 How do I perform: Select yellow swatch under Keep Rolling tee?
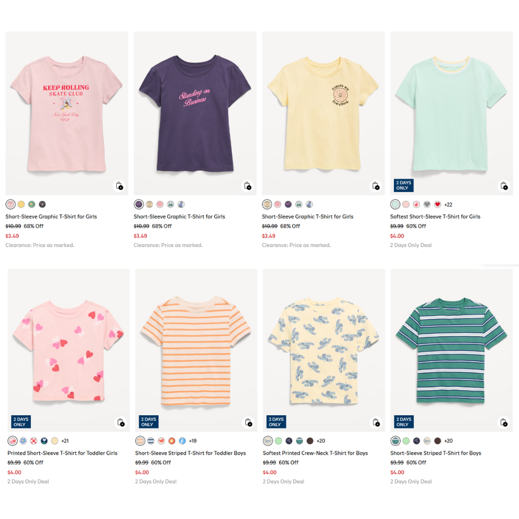(21, 204)
